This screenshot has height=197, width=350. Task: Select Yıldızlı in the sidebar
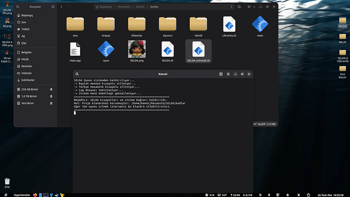pyautogui.click(x=36, y=29)
